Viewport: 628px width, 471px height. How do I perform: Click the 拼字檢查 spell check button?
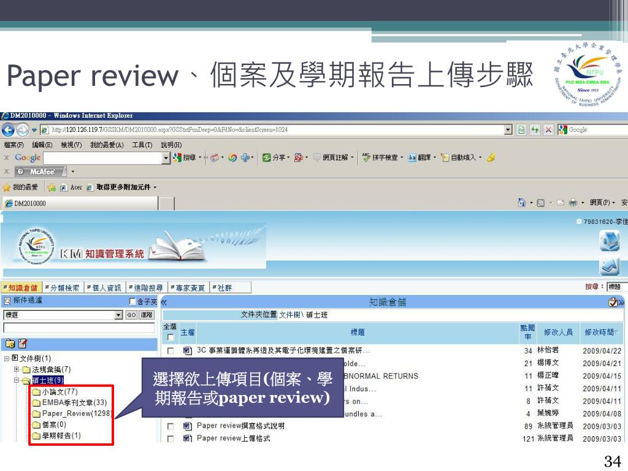pyautogui.click(x=380, y=158)
